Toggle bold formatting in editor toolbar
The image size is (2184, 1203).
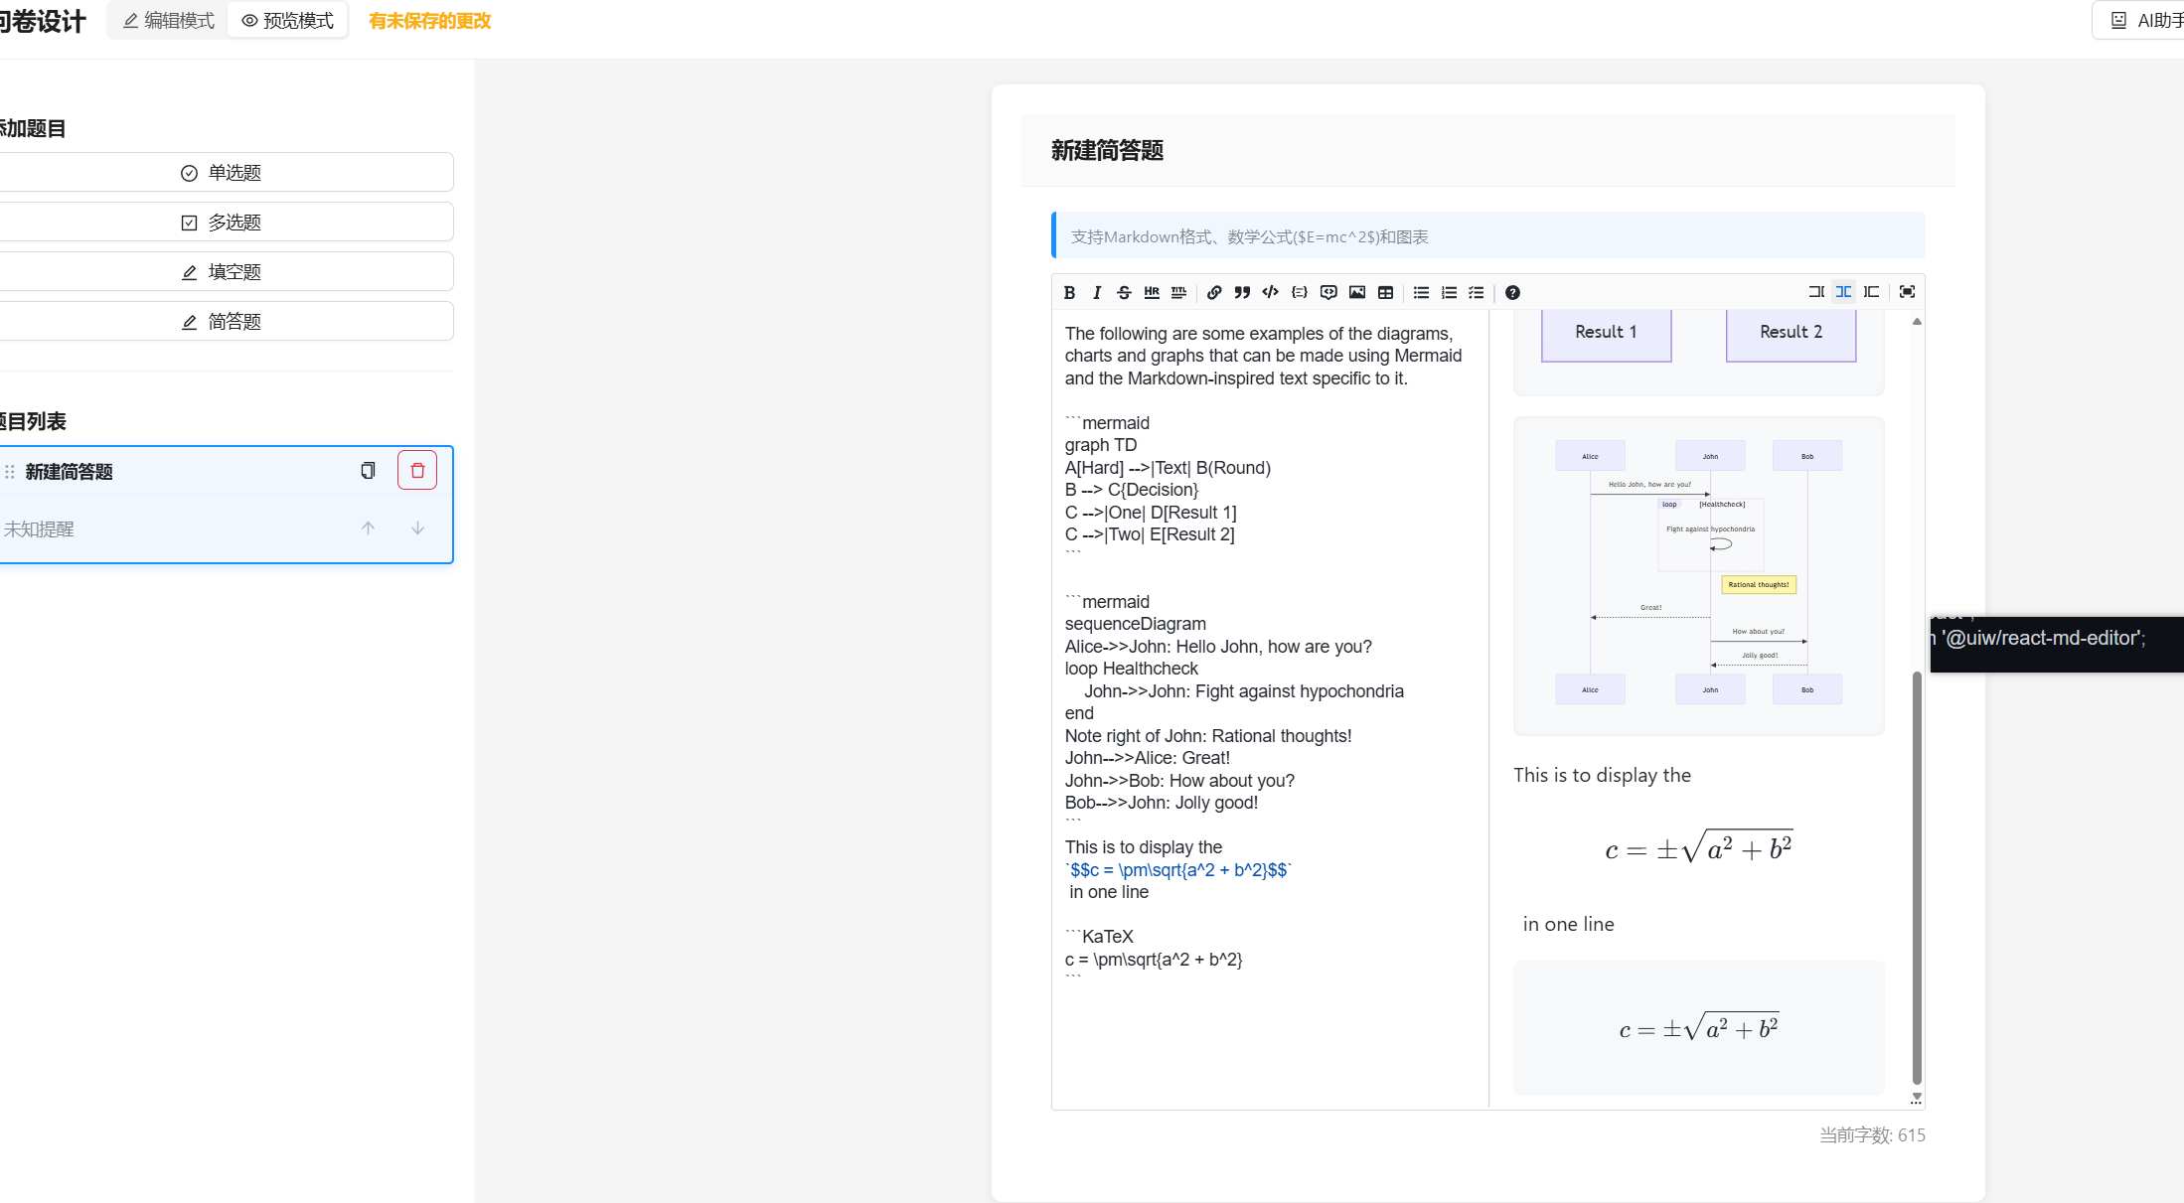[1069, 292]
